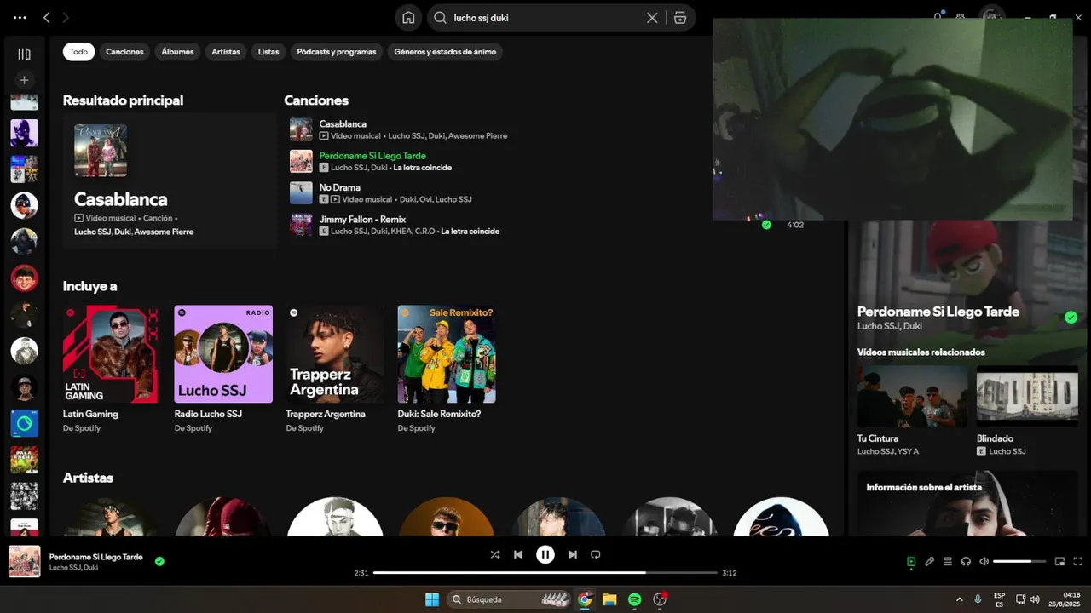This screenshot has height=613, width=1091.
Task: Open Spotify Home via the house icon
Action: (x=408, y=17)
